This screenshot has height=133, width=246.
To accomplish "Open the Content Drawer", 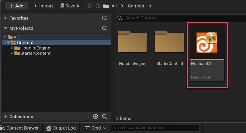I will (x=20, y=128).
